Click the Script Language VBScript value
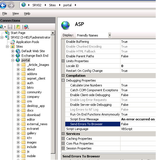156x160 pixels. 127,129
